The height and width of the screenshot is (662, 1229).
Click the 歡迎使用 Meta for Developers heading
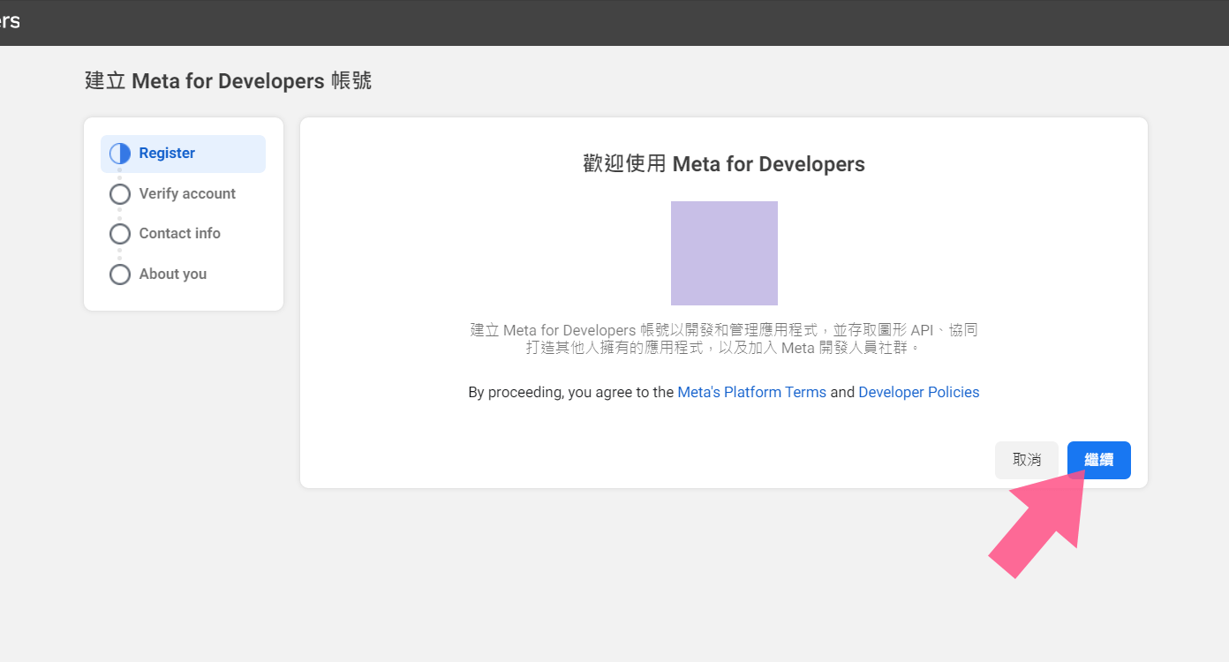point(724,164)
